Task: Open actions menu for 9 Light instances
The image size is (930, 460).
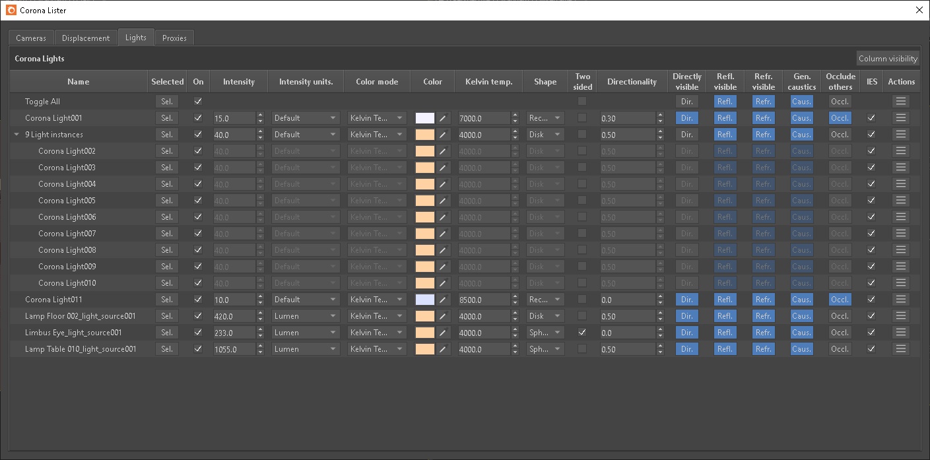Action: point(901,135)
